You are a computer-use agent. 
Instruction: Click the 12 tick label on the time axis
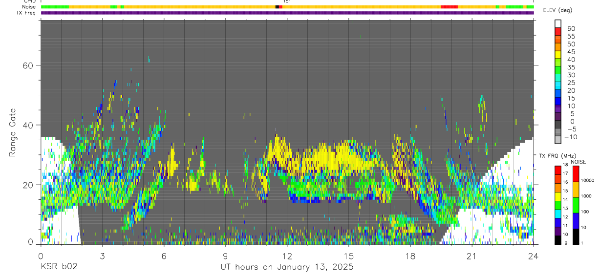pyautogui.click(x=287, y=256)
